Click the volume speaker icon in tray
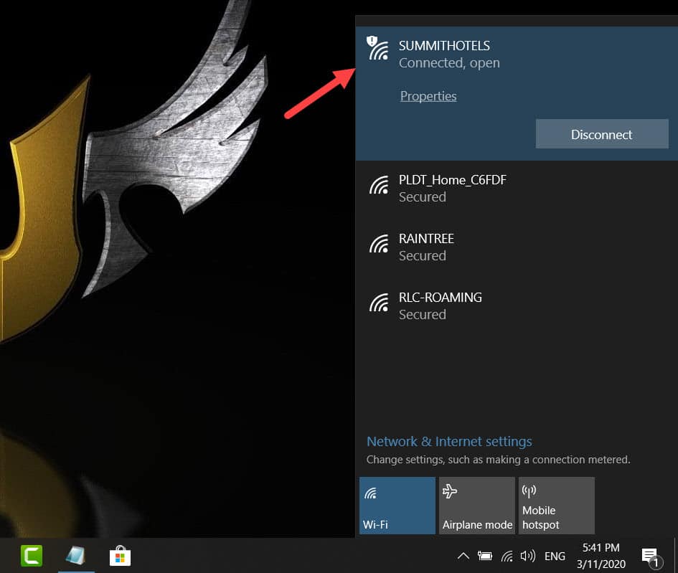The height and width of the screenshot is (573, 678). click(x=527, y=556)
